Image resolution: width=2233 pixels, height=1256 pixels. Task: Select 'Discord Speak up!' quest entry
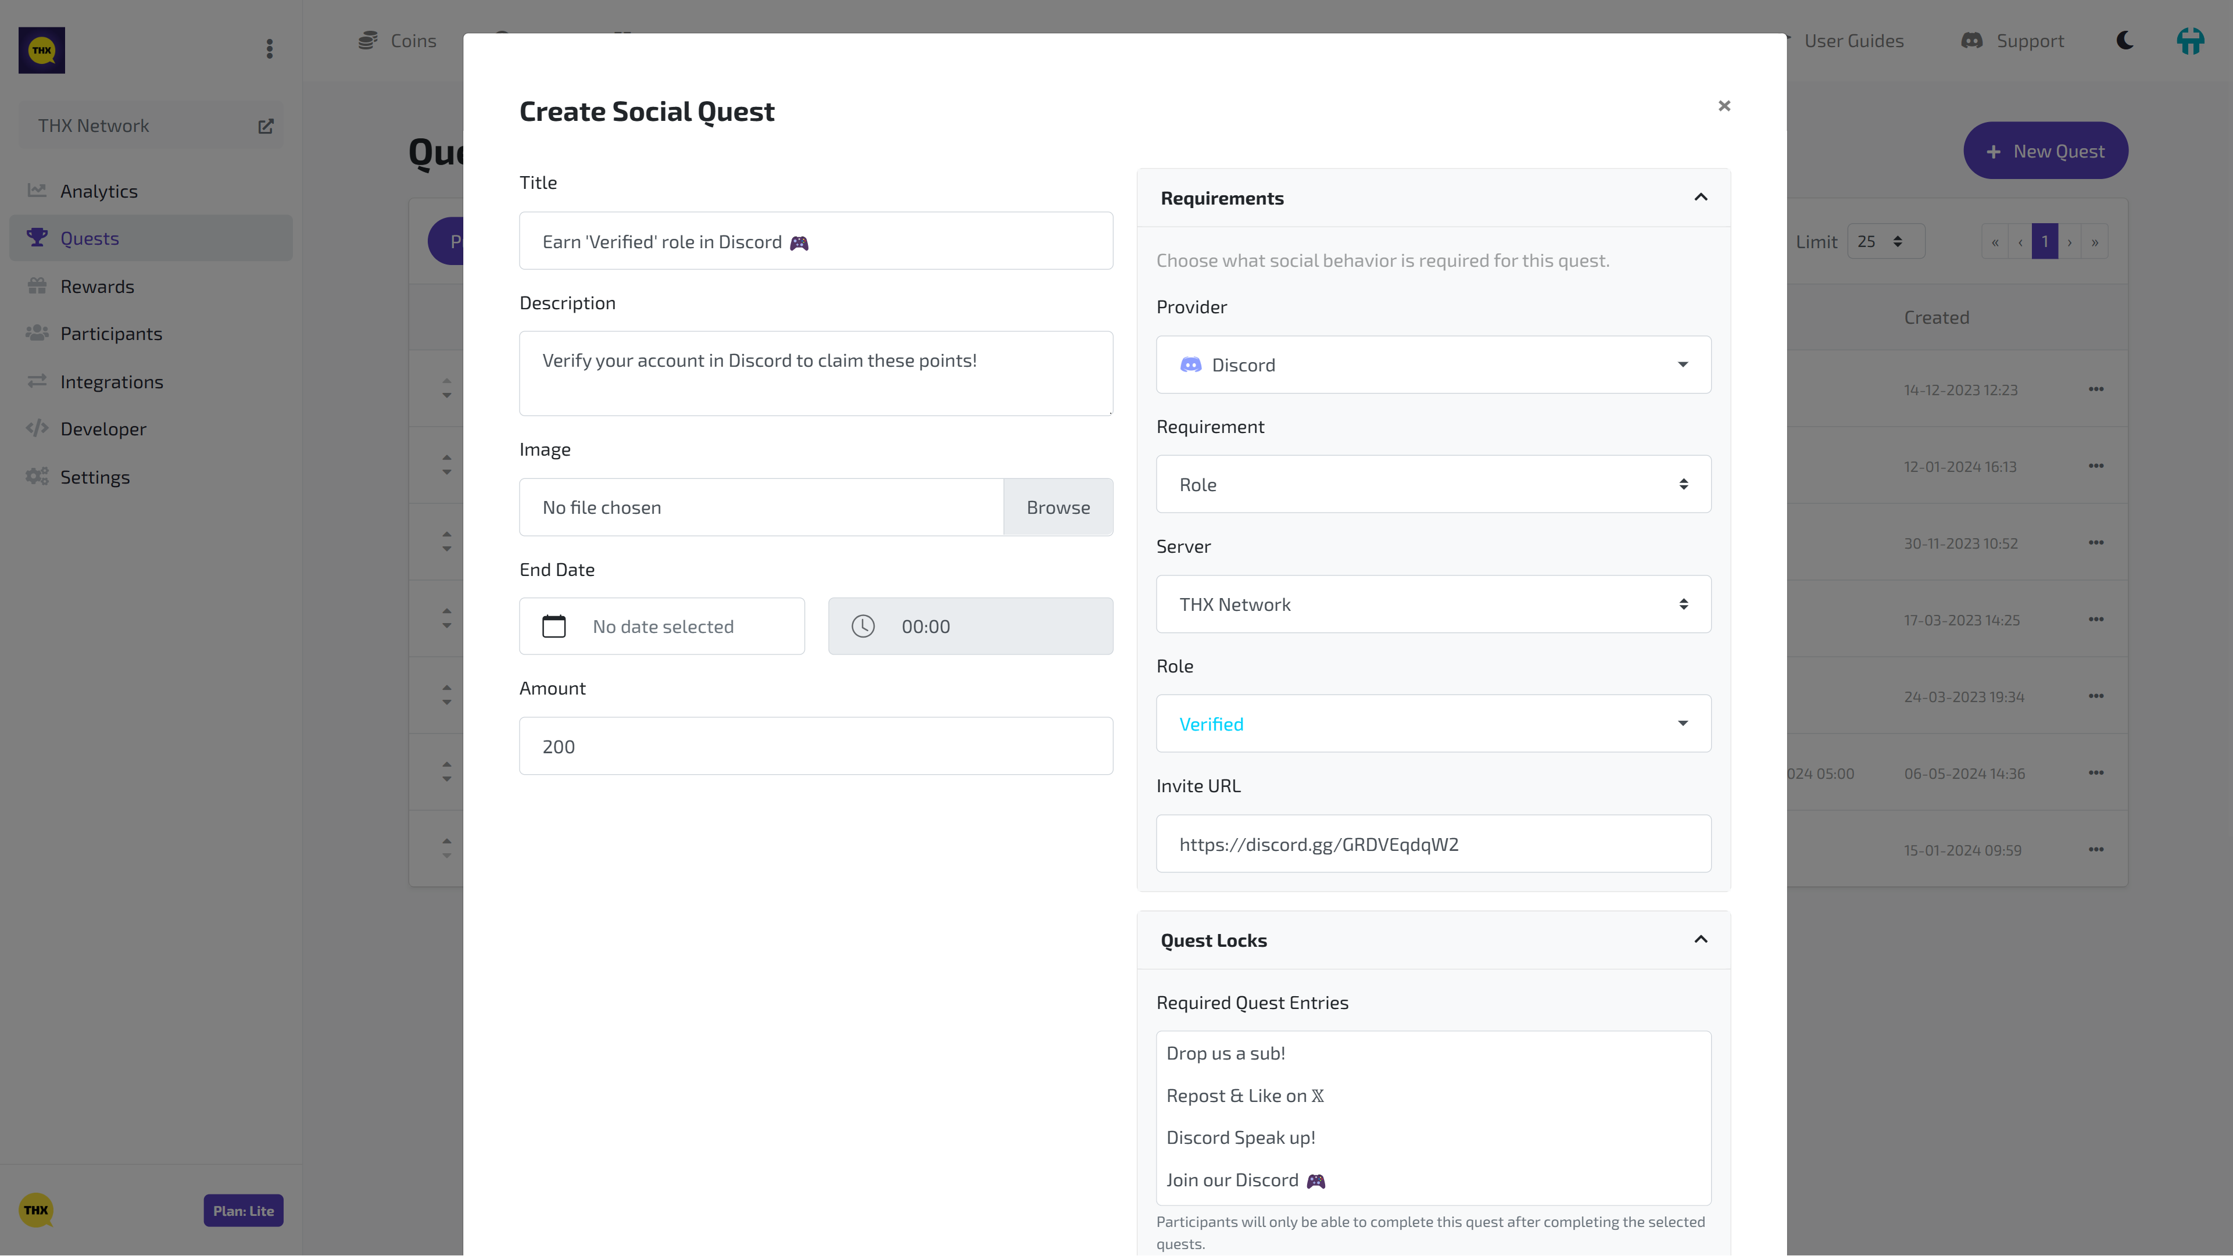(1240, 1137)
